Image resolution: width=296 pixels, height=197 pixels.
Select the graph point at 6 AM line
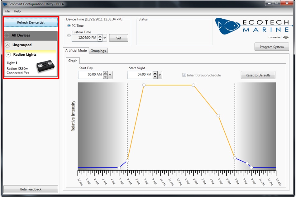(127, 161)
